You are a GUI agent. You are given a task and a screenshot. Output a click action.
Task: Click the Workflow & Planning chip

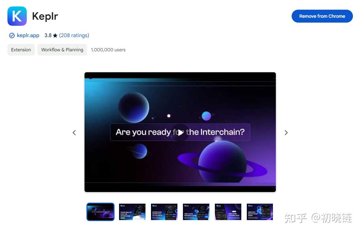62,50
